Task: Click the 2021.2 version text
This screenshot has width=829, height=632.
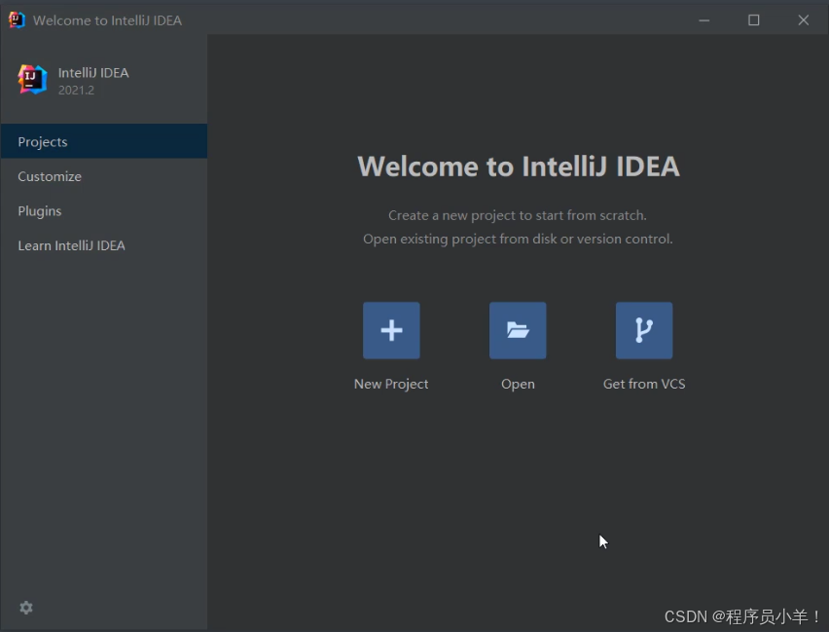Action: pos(76,90)
